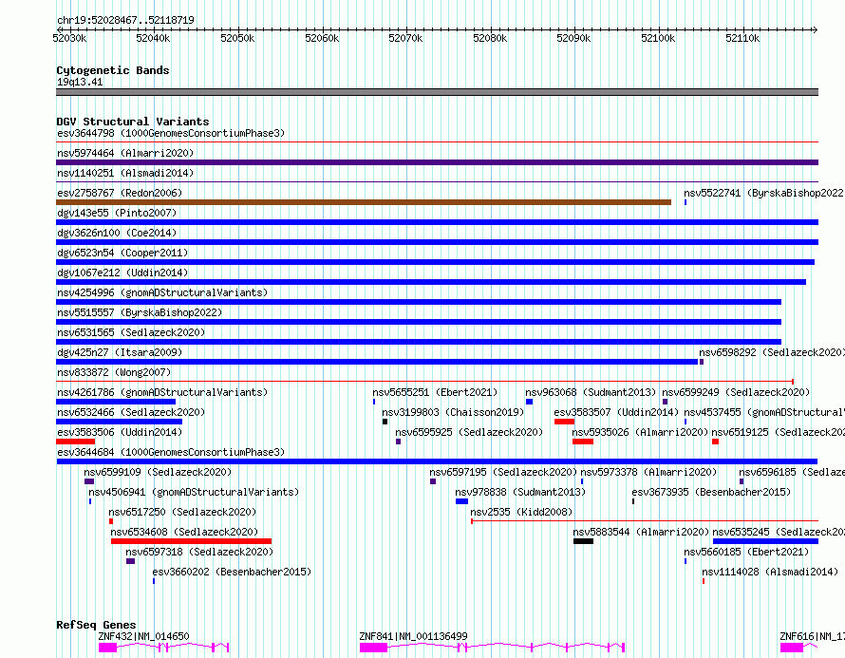The image size is (845, 658).
Task: Select nsv6531565 Sedlazeck2020 label
Action: tap(131, 332)
